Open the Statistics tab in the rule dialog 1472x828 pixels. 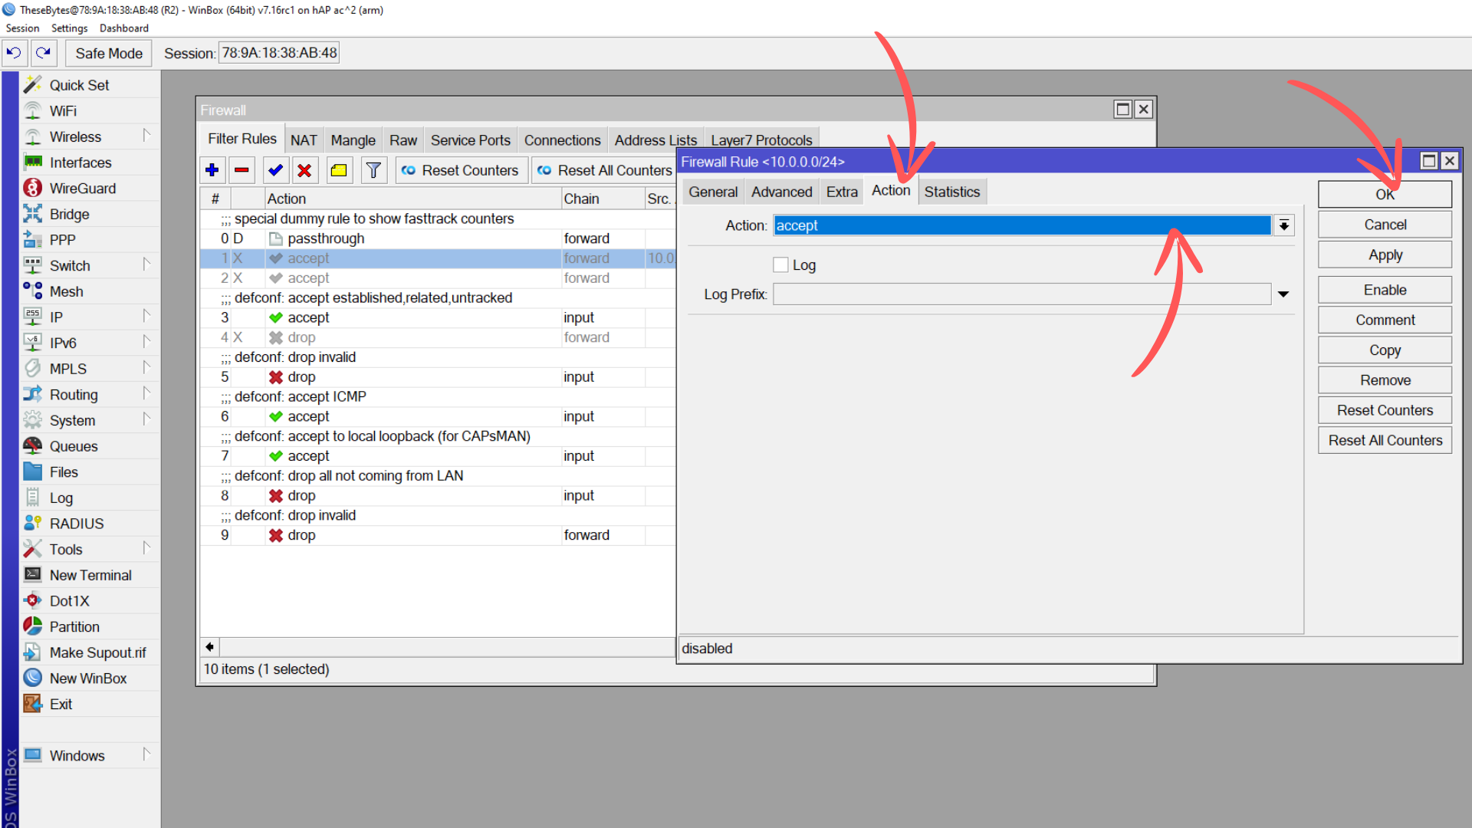click(x=952, y=192)
